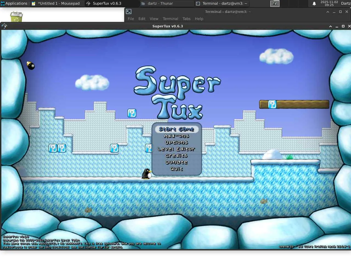Launch the Level Editor from the menu
This screenshot has width=351, height=263.
(x=176, y=149)
